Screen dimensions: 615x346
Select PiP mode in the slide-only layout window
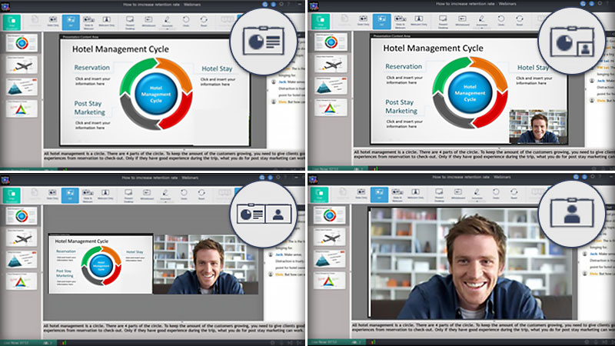71,22
